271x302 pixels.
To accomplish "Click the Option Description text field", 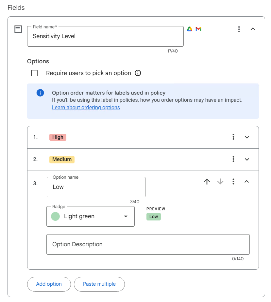I will point(148,244).
